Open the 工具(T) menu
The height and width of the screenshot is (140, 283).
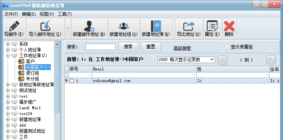(x=65, y=14)
